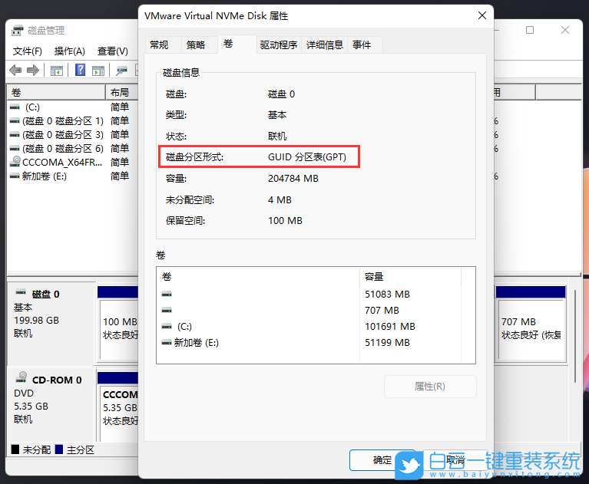Click the CD-ROM 0 drive icon
This screenshot has height=484, width=589.
[22, 377]
